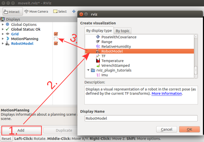
Task: Click the Temperature display icon
Action: click(98, 61)
